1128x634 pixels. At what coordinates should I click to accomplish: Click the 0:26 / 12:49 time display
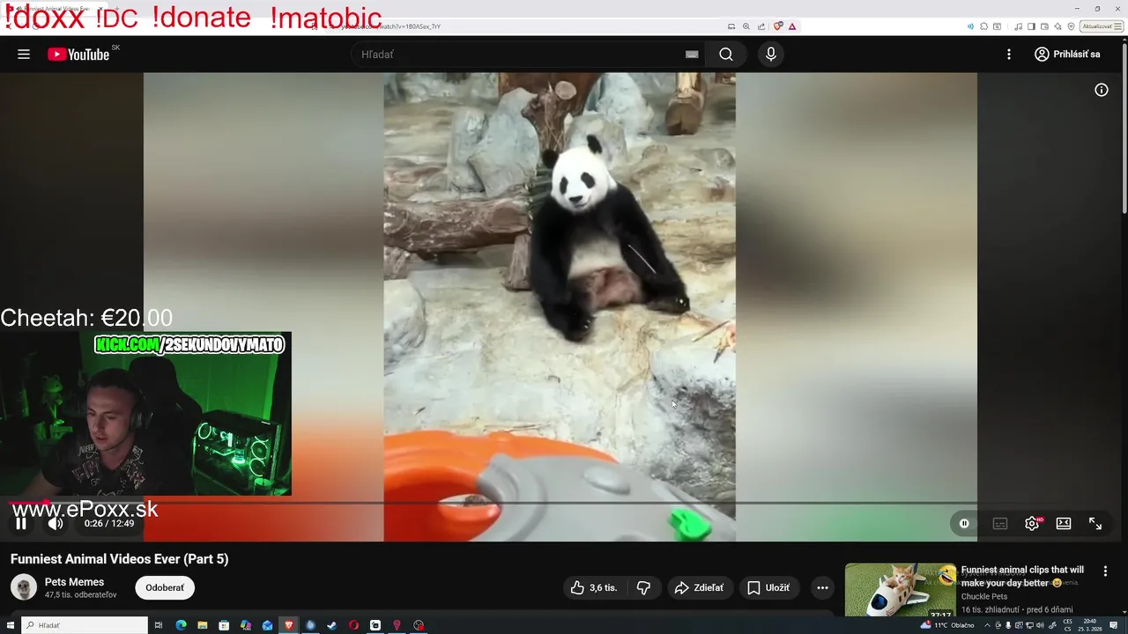(109, 523)
